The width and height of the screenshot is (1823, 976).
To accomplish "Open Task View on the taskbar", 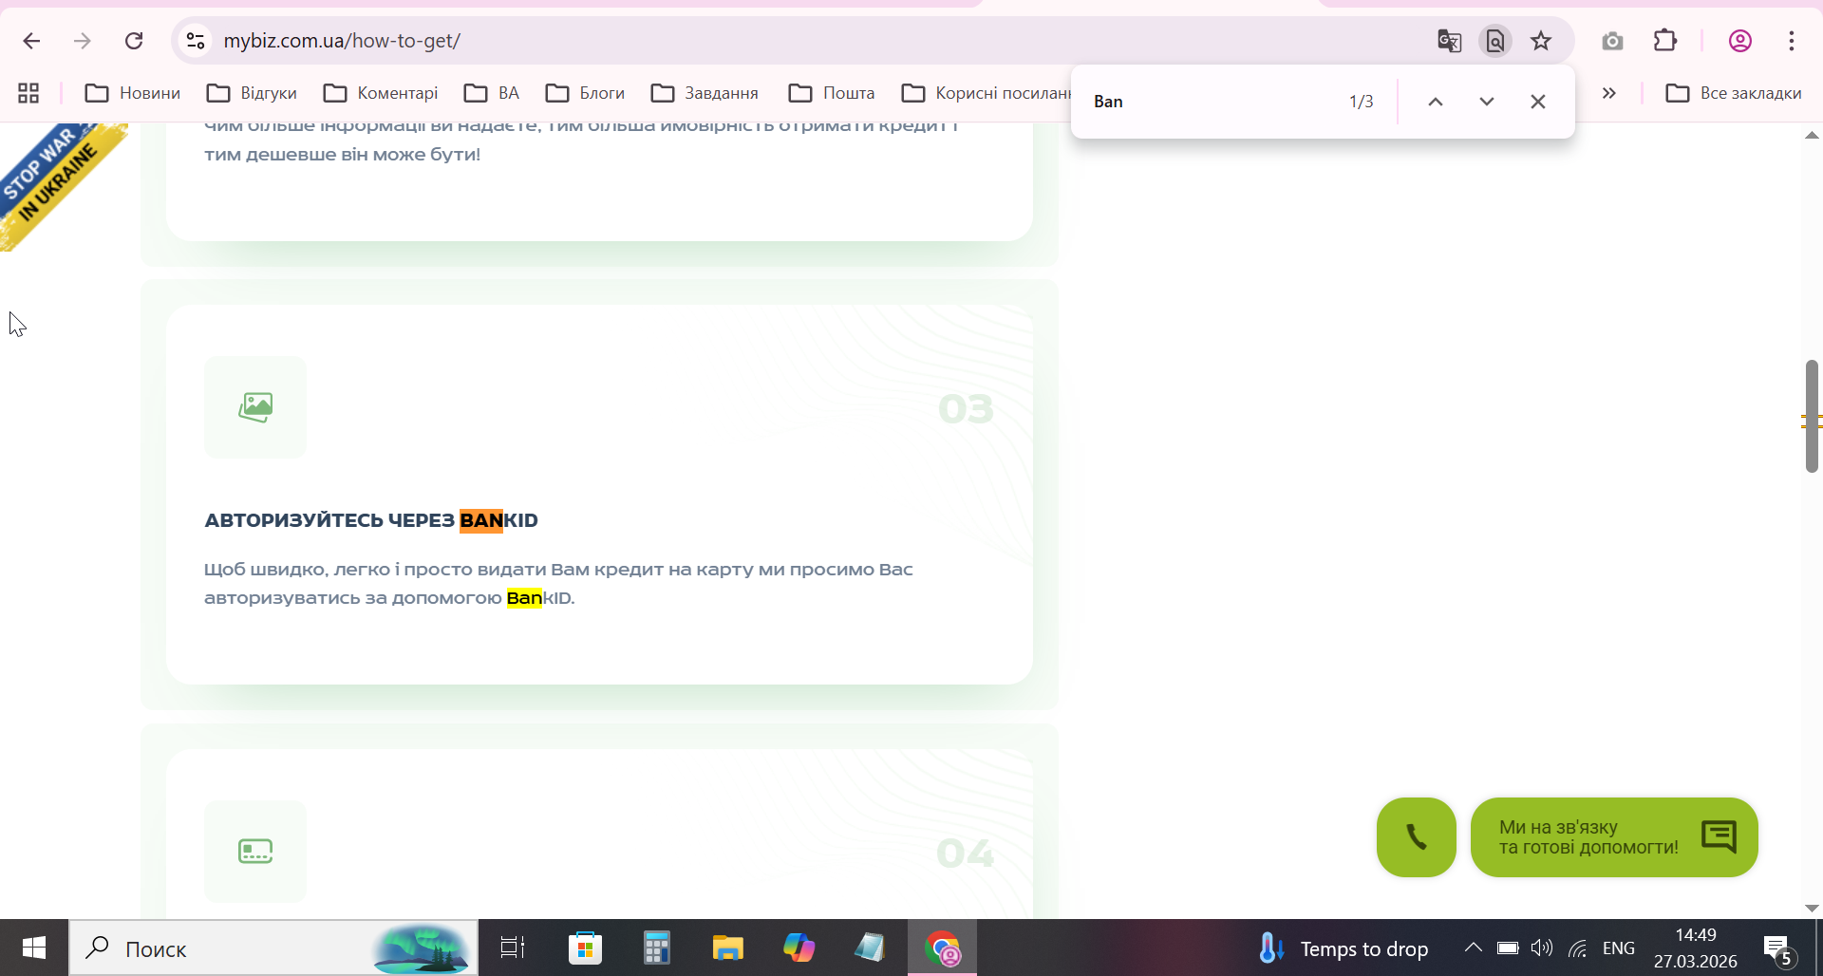I will pos(513,948).
